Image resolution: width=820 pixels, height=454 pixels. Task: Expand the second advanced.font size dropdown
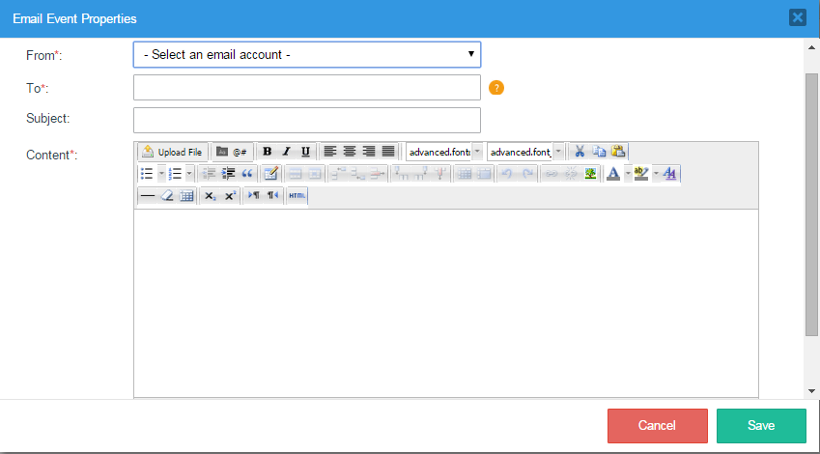click(x=557, y=152)
